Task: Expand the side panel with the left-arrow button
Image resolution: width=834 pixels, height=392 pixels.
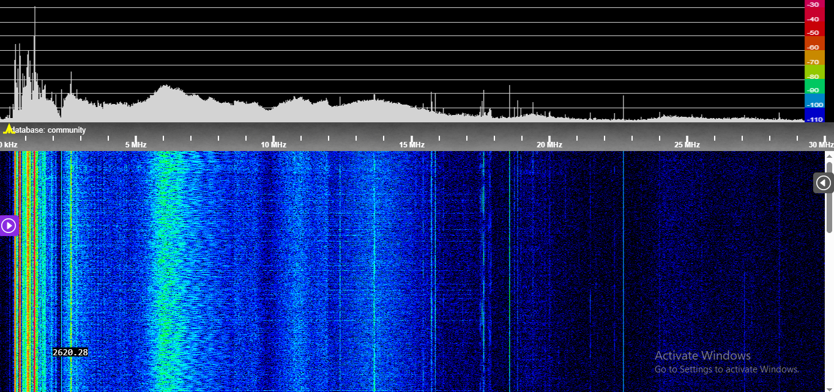Action: tap(823, 183)
